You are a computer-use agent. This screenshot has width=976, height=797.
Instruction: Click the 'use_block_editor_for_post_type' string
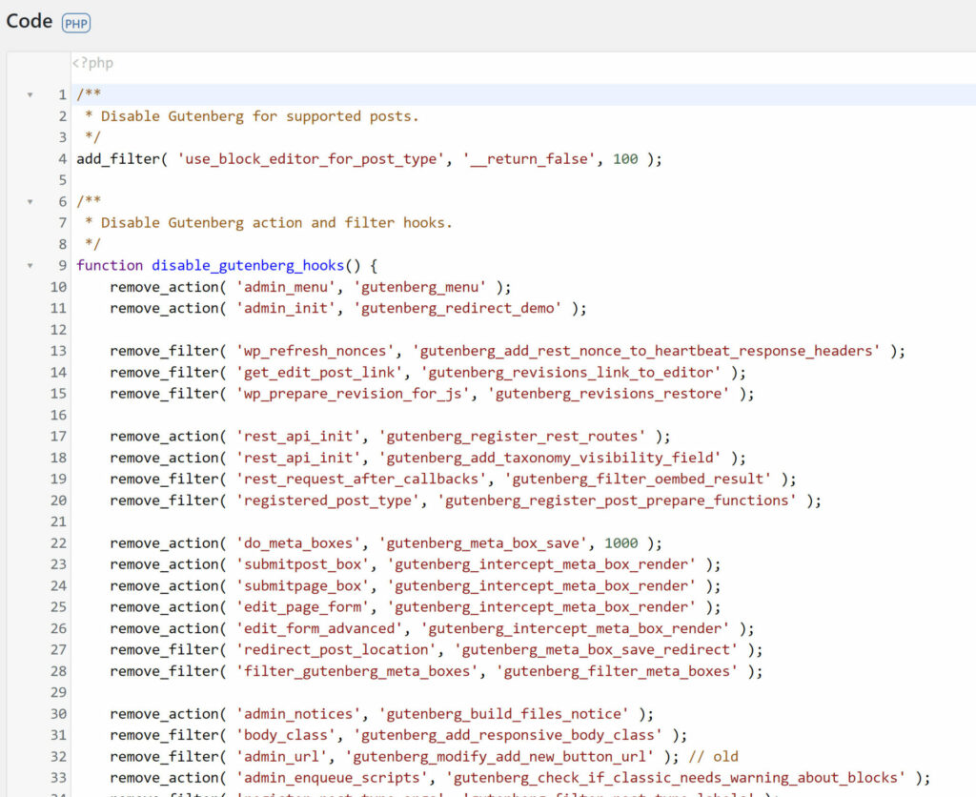point(312,159)
